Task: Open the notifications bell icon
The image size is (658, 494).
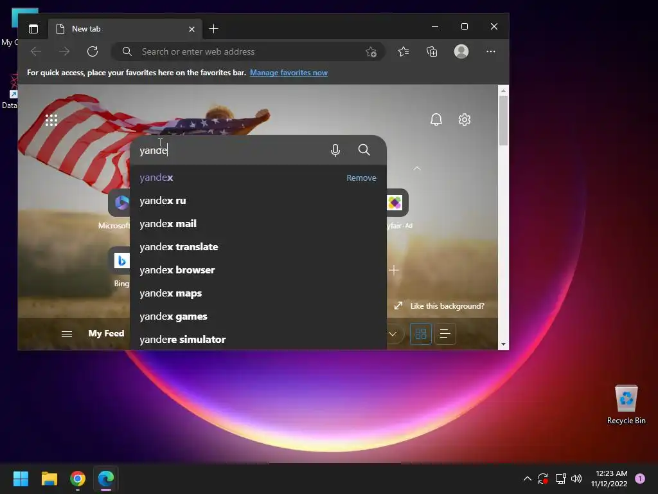Action: tap(436, 120)
